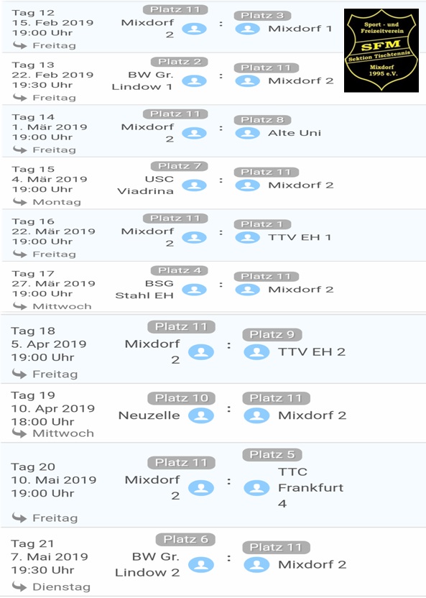The image size is (426, 598).
Task: Tap BW Gr. Lindow 1 avatar icon
Action: point(195,80)
